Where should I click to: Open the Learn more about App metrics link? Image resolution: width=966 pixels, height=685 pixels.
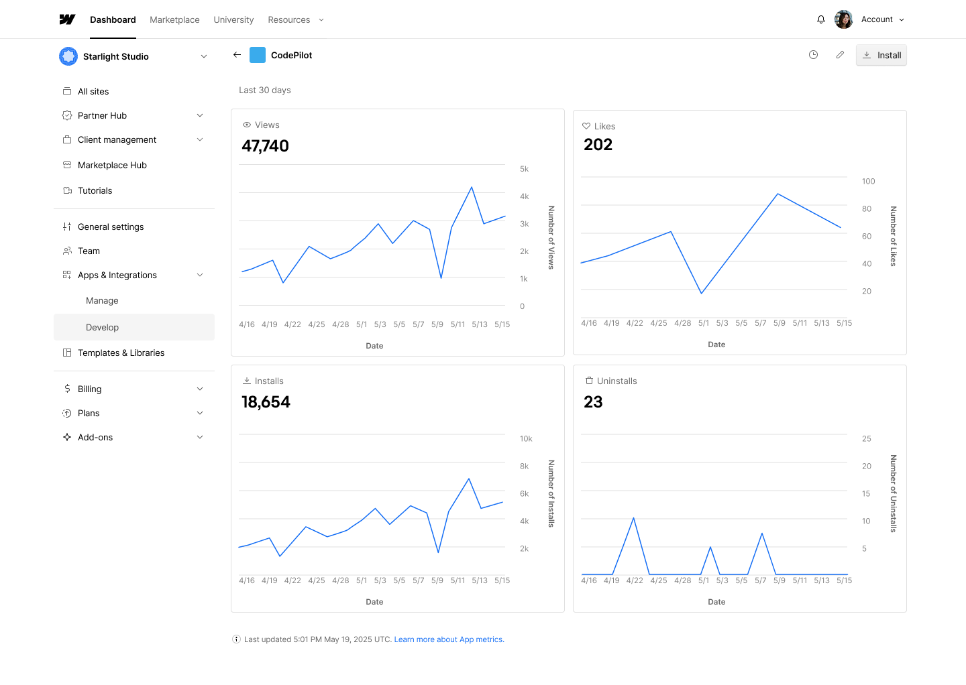click(x=448, y=639)
